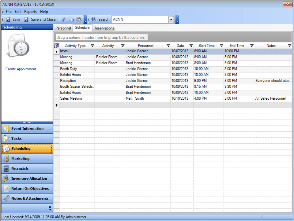Expand the Search combo box dropdown arrow
This screenshot has height=221, width=294.
tap(171, 20)
